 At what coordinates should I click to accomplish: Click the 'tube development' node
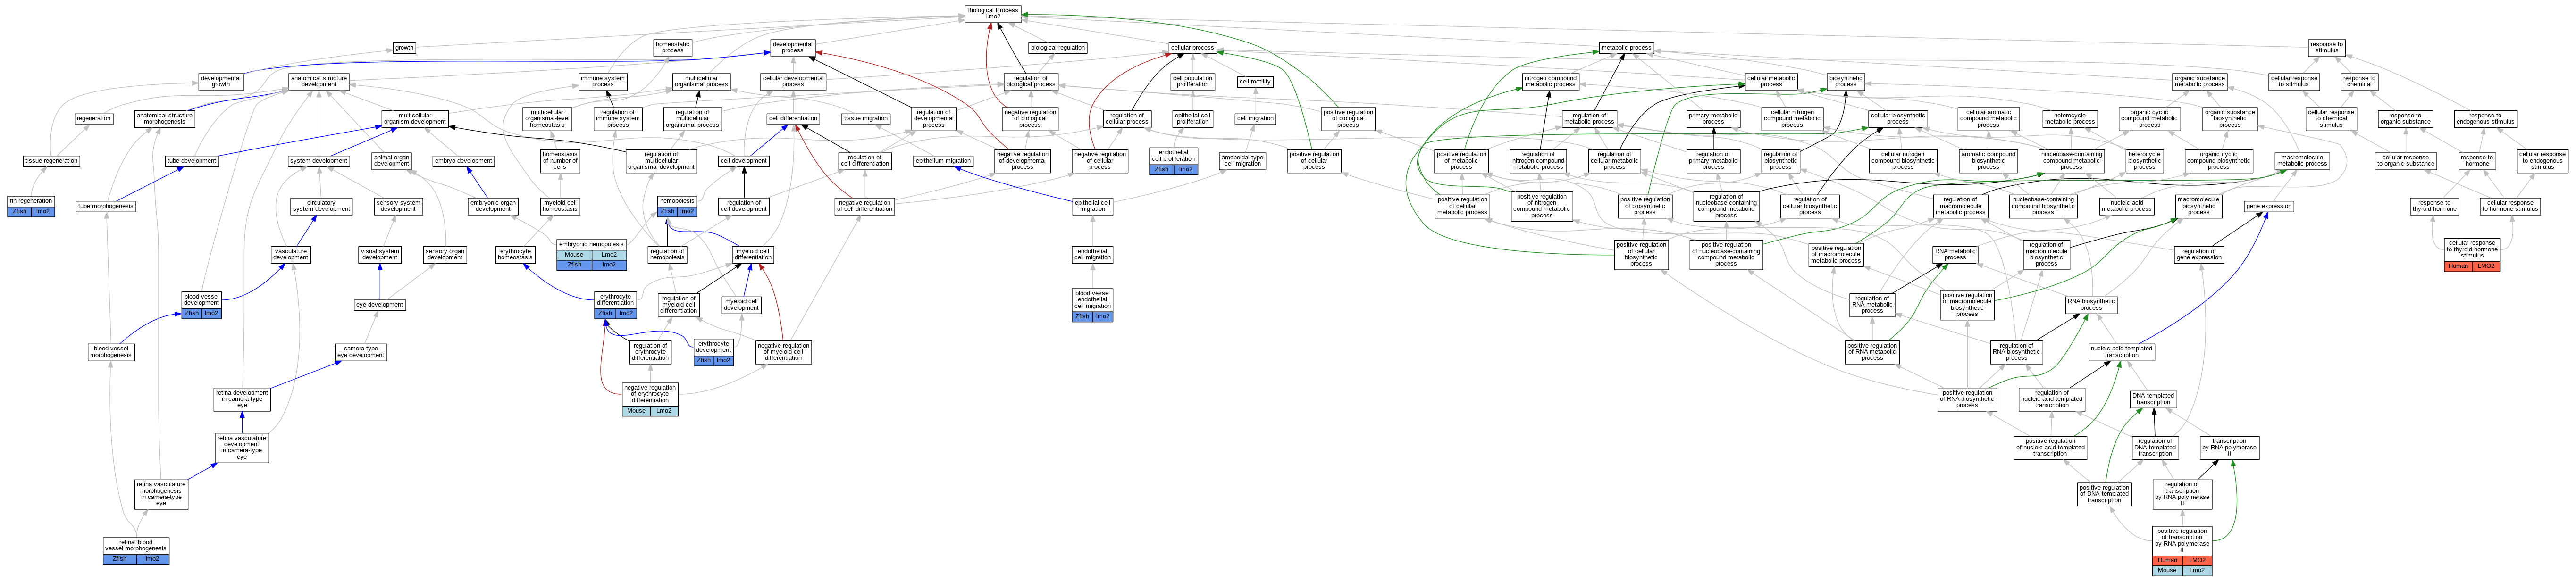click(x=192, y=161)
